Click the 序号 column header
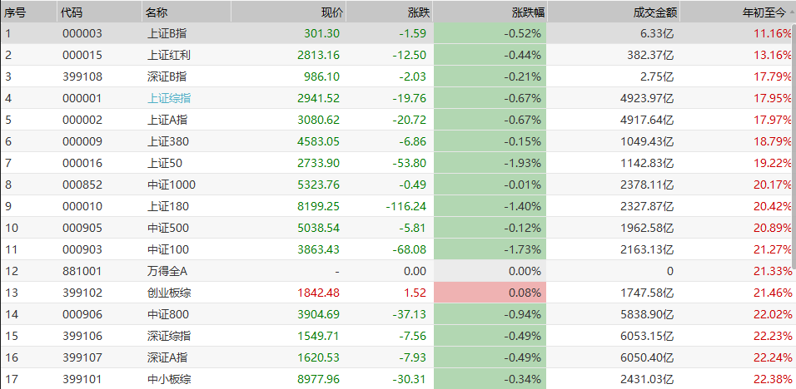 click(x=16, y=12)
